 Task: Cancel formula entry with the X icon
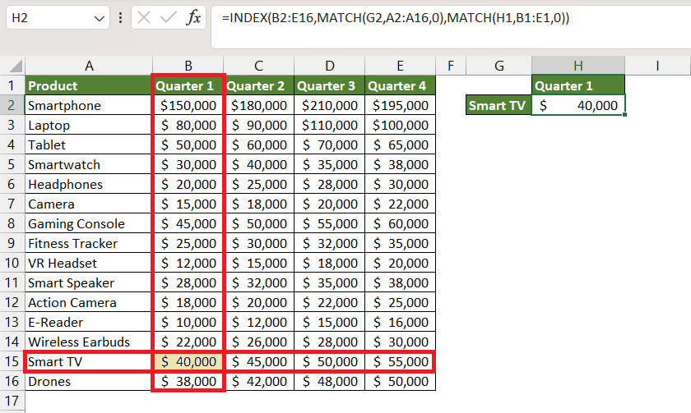[144, 17]
